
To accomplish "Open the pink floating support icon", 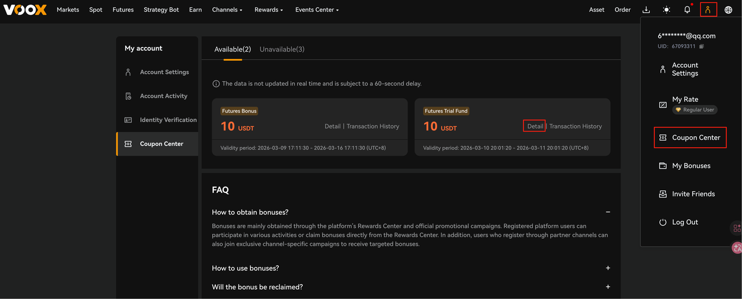I will coord(737,248).
